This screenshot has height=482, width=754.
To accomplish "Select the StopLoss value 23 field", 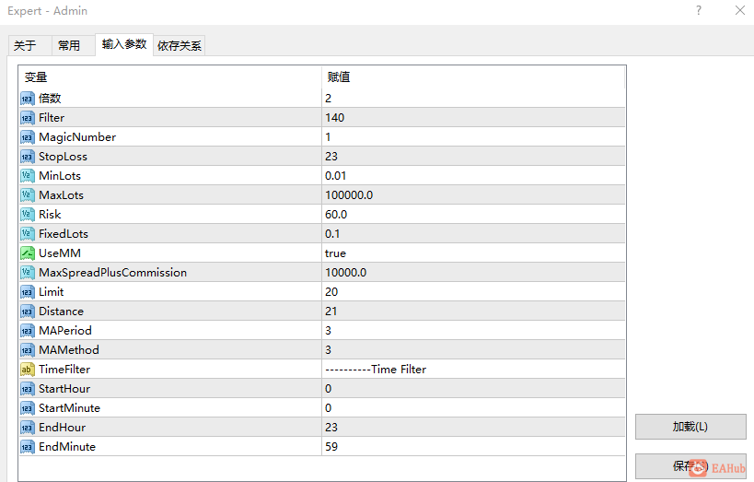I will pyautogui.click(x=473, y=157).
